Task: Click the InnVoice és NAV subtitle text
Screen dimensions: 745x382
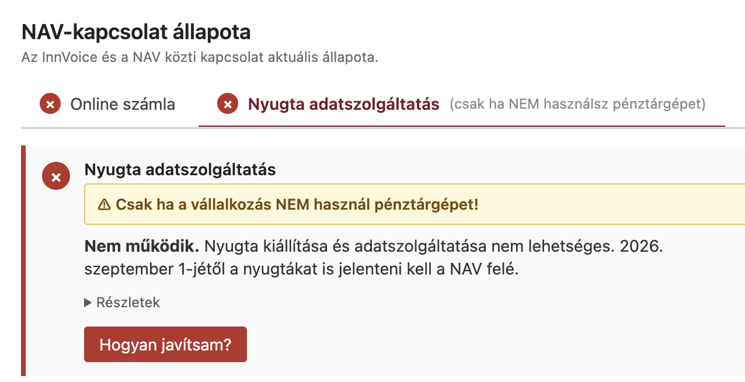Action: tap(200, 58)
